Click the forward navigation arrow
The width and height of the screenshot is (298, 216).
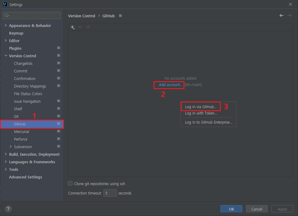(290, 15)
